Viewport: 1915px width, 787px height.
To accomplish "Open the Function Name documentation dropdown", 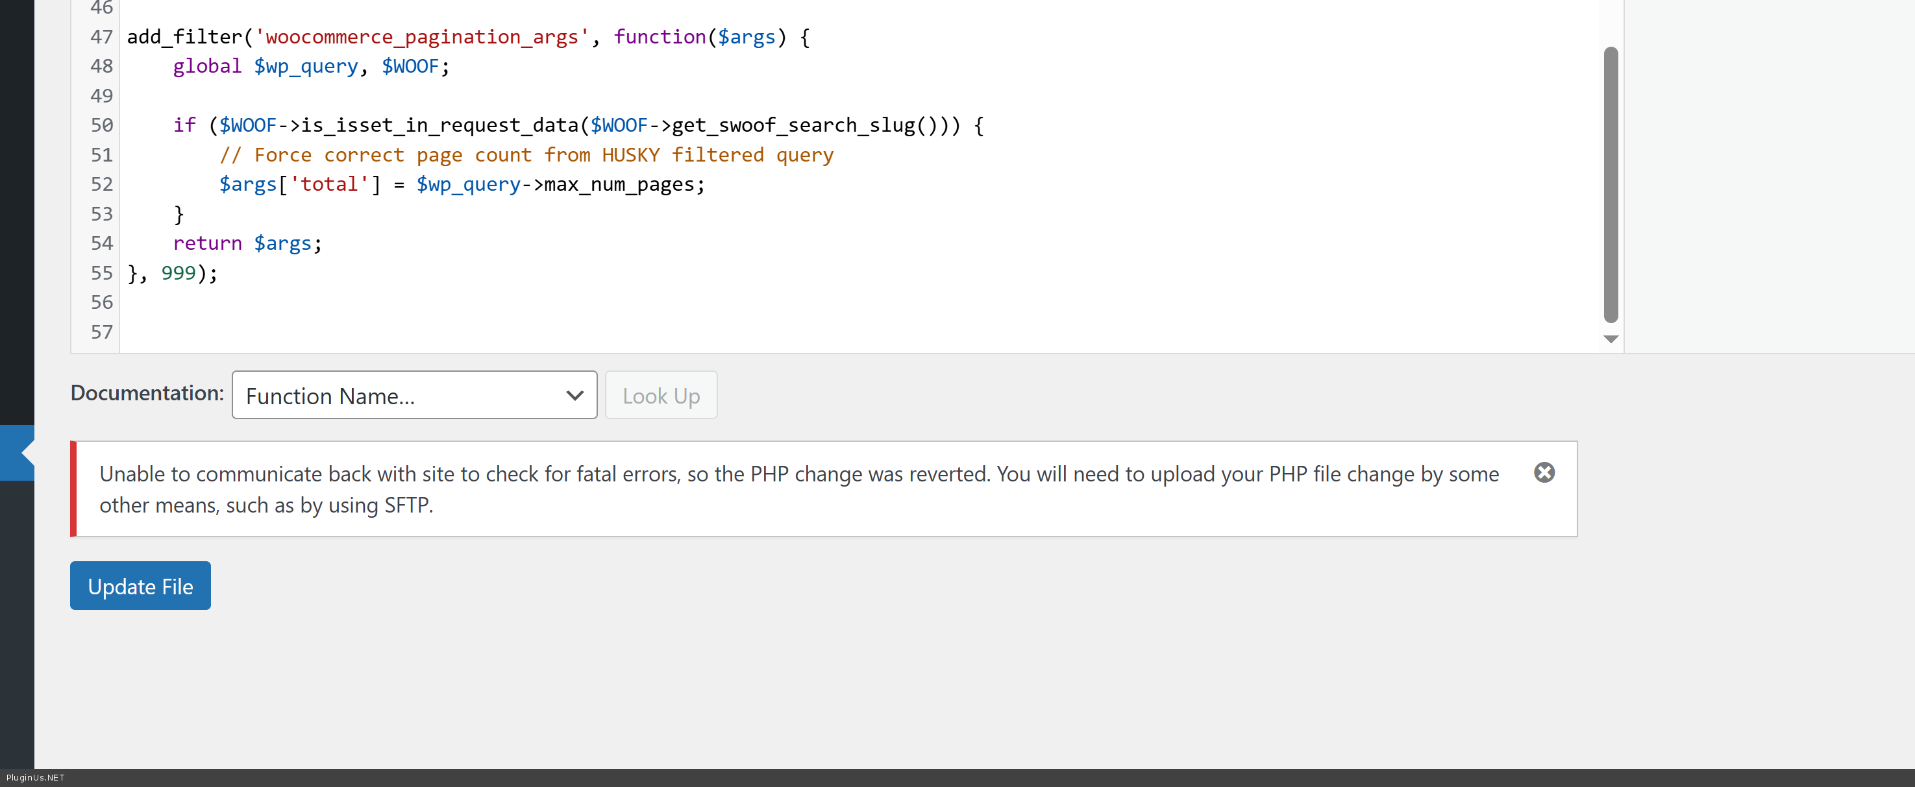I will point(414,395).
